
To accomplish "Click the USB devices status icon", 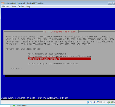I will pyautogui.click(x=94, y=102).
